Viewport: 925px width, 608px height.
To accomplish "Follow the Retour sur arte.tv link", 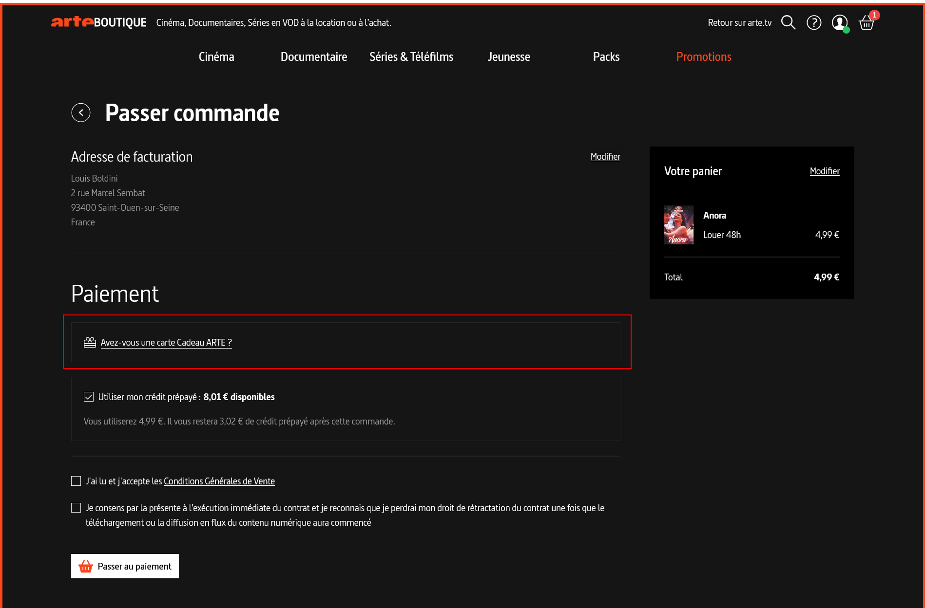I will click(739, 22).
